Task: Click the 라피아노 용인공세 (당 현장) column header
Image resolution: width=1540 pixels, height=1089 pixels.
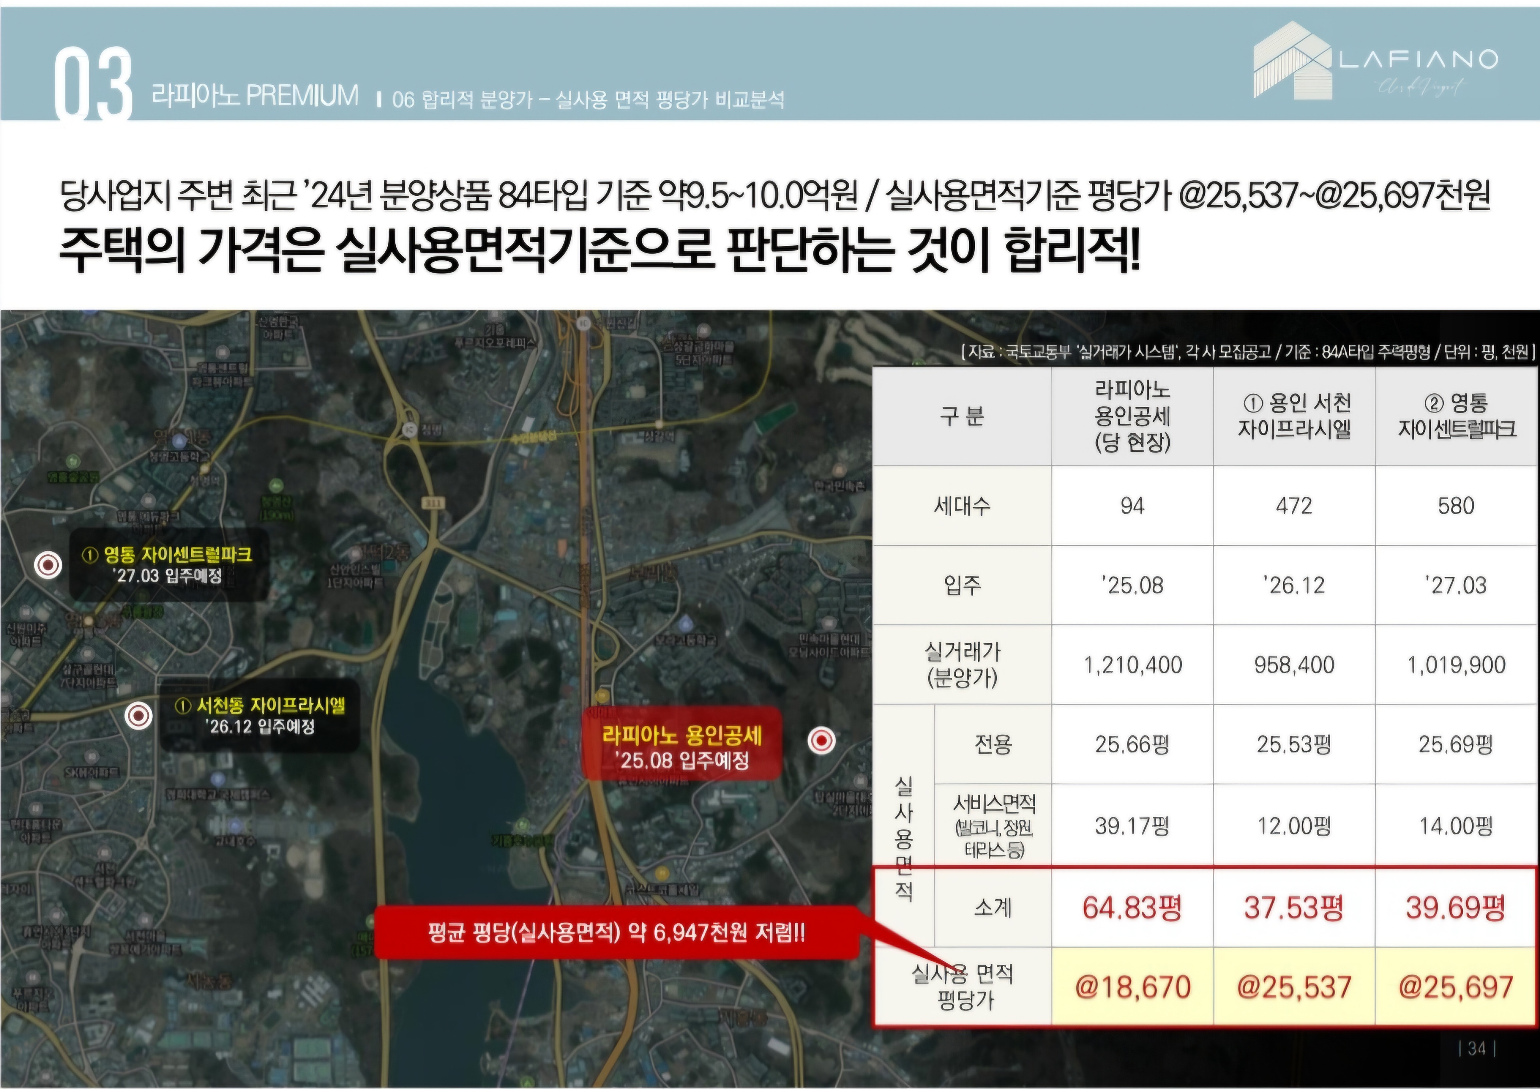Action: [1132, 416]
